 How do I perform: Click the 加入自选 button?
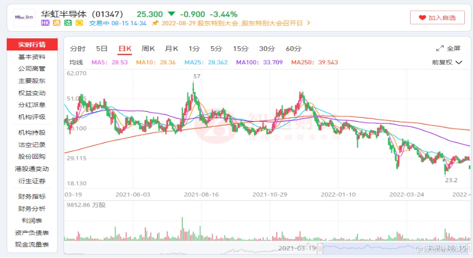point(437,18)
